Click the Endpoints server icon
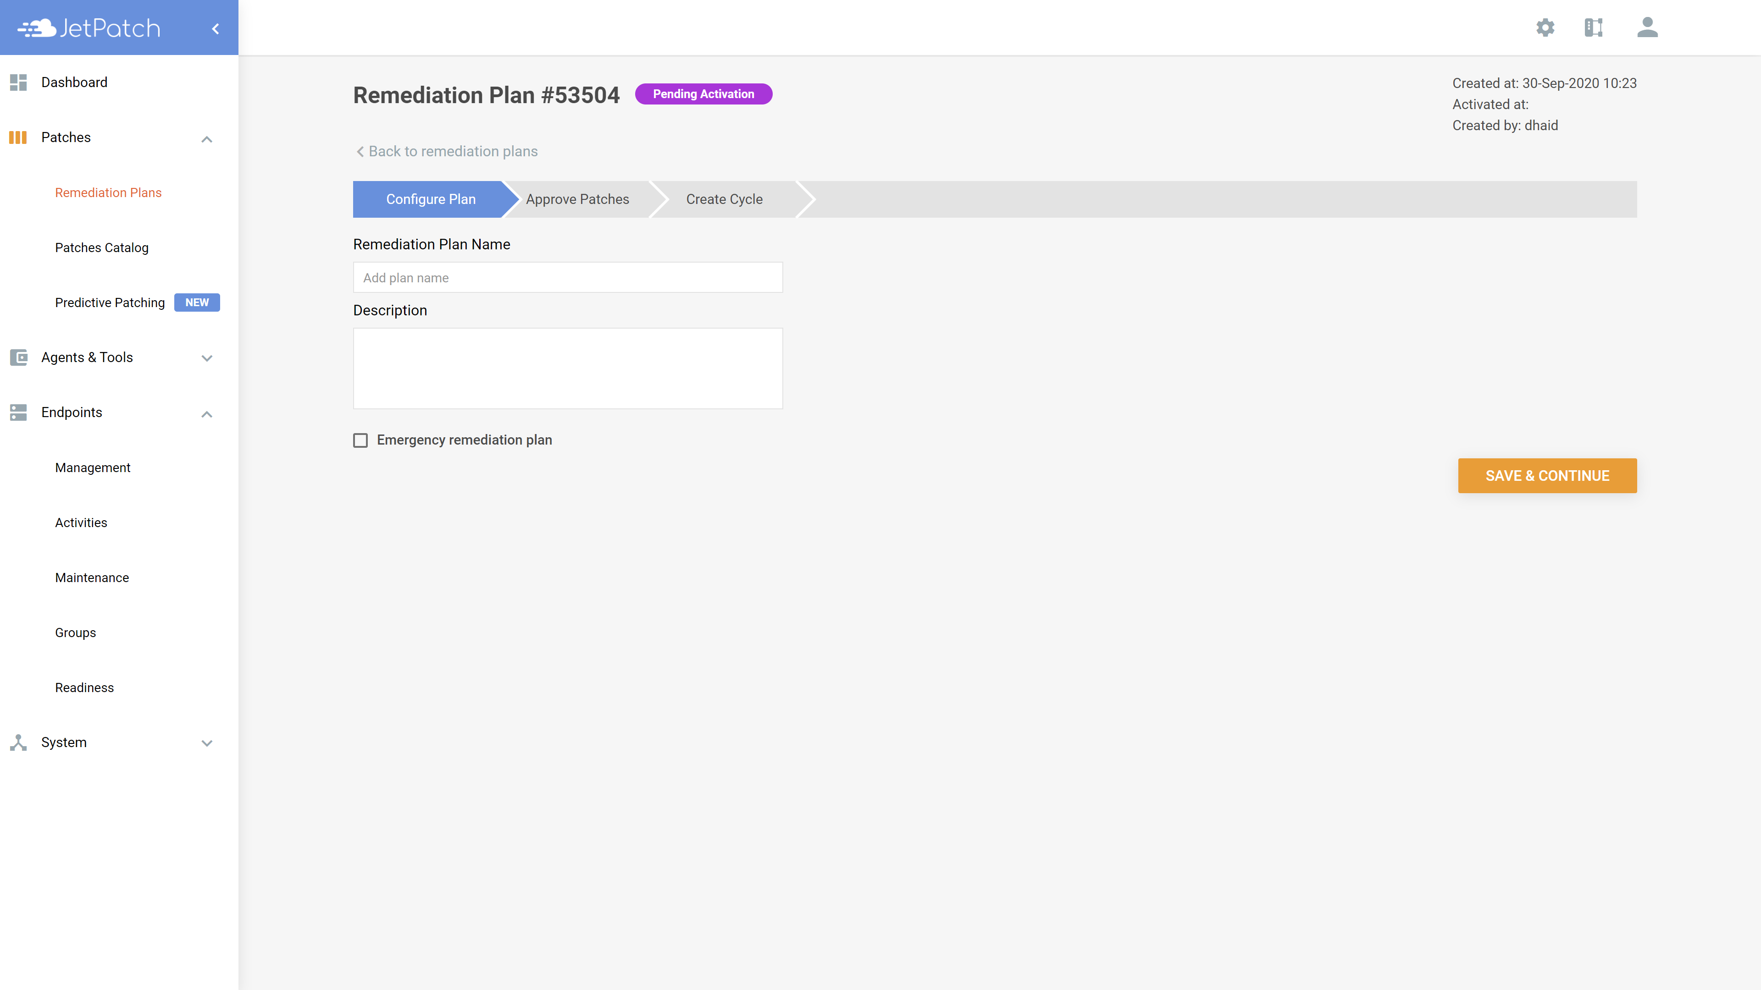 click(18, 412)
